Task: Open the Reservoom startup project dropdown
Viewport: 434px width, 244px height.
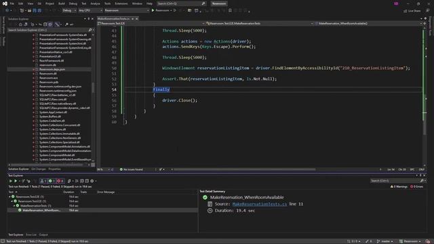Action: (127, 10)
